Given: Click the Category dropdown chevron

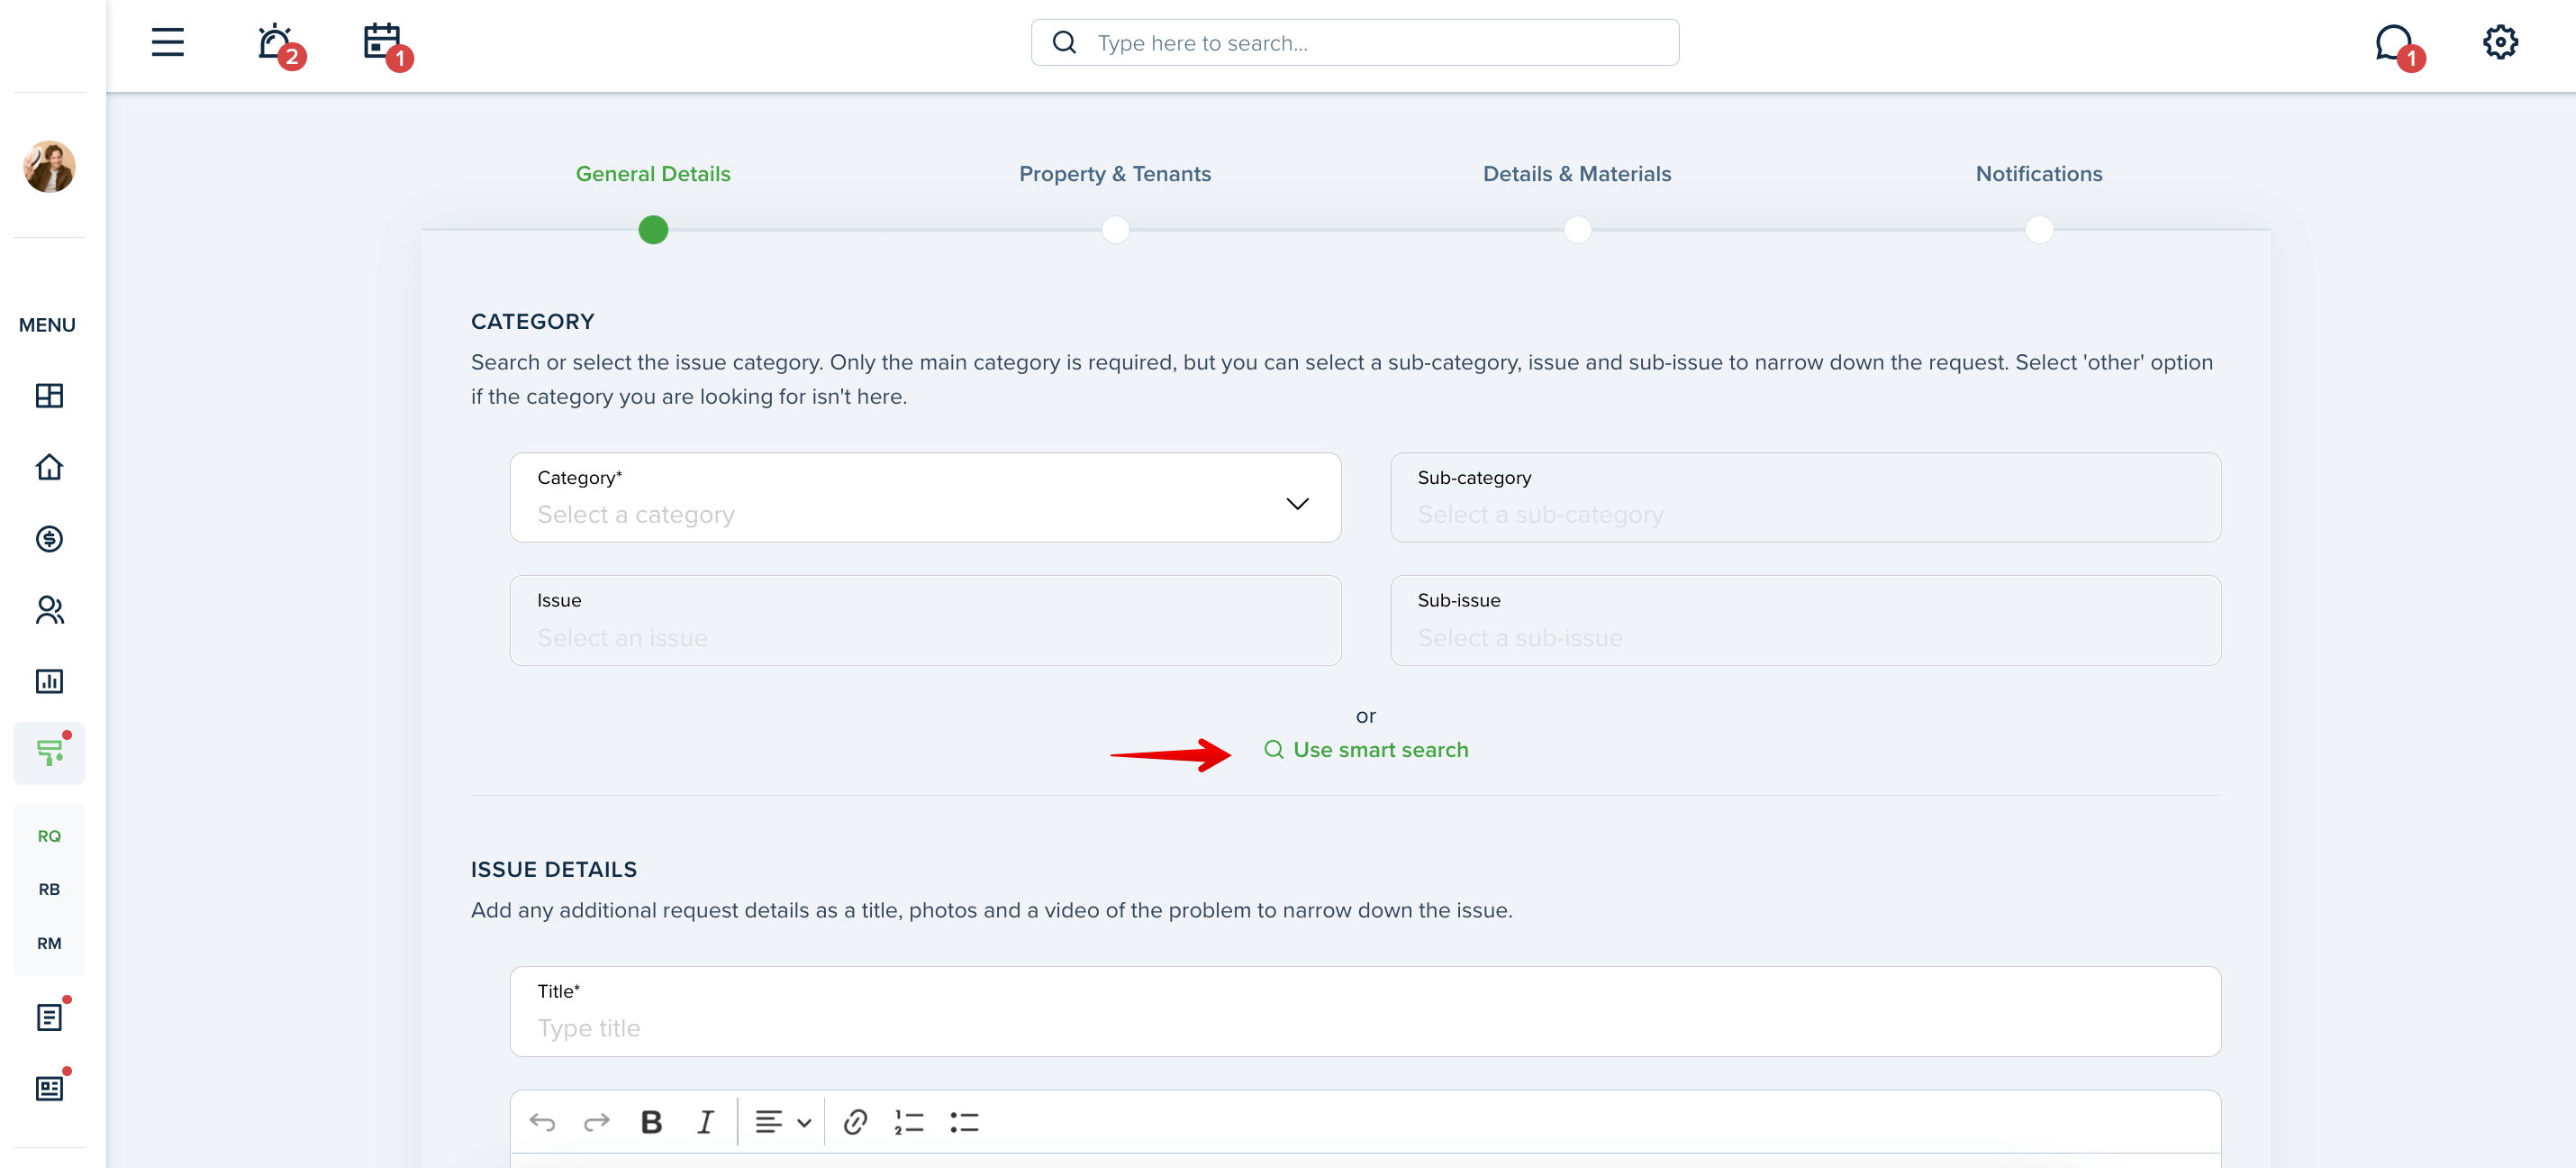Looking at the screenshot, I should tap(1297, 504).
